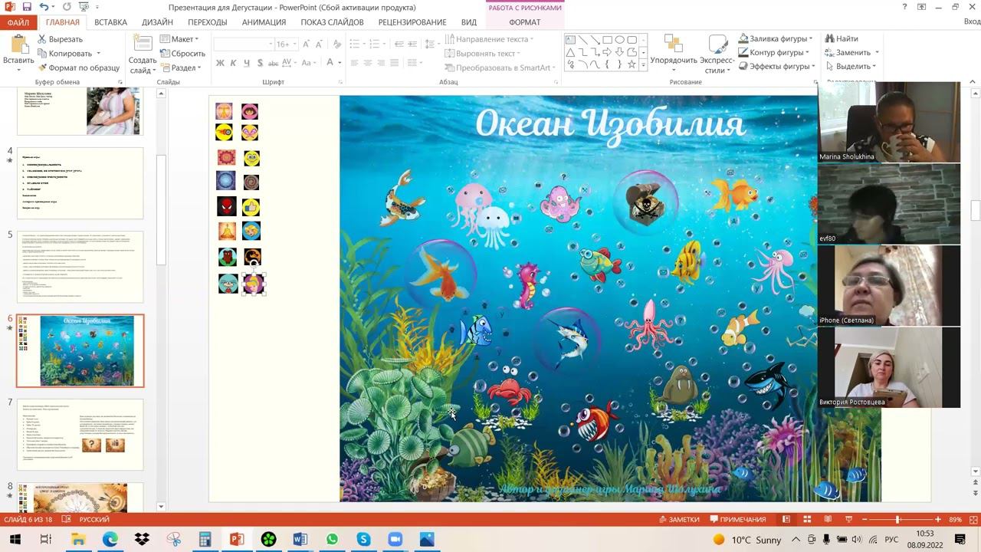The width and height of the screenshot is (981, 552).
Task: Switch to reading view icon
Action: (828, 519)
